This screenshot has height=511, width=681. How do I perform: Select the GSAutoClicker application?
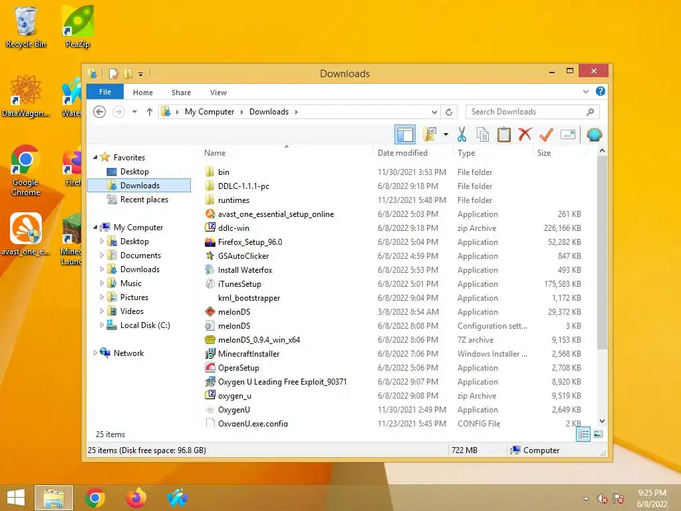[243, 256]
